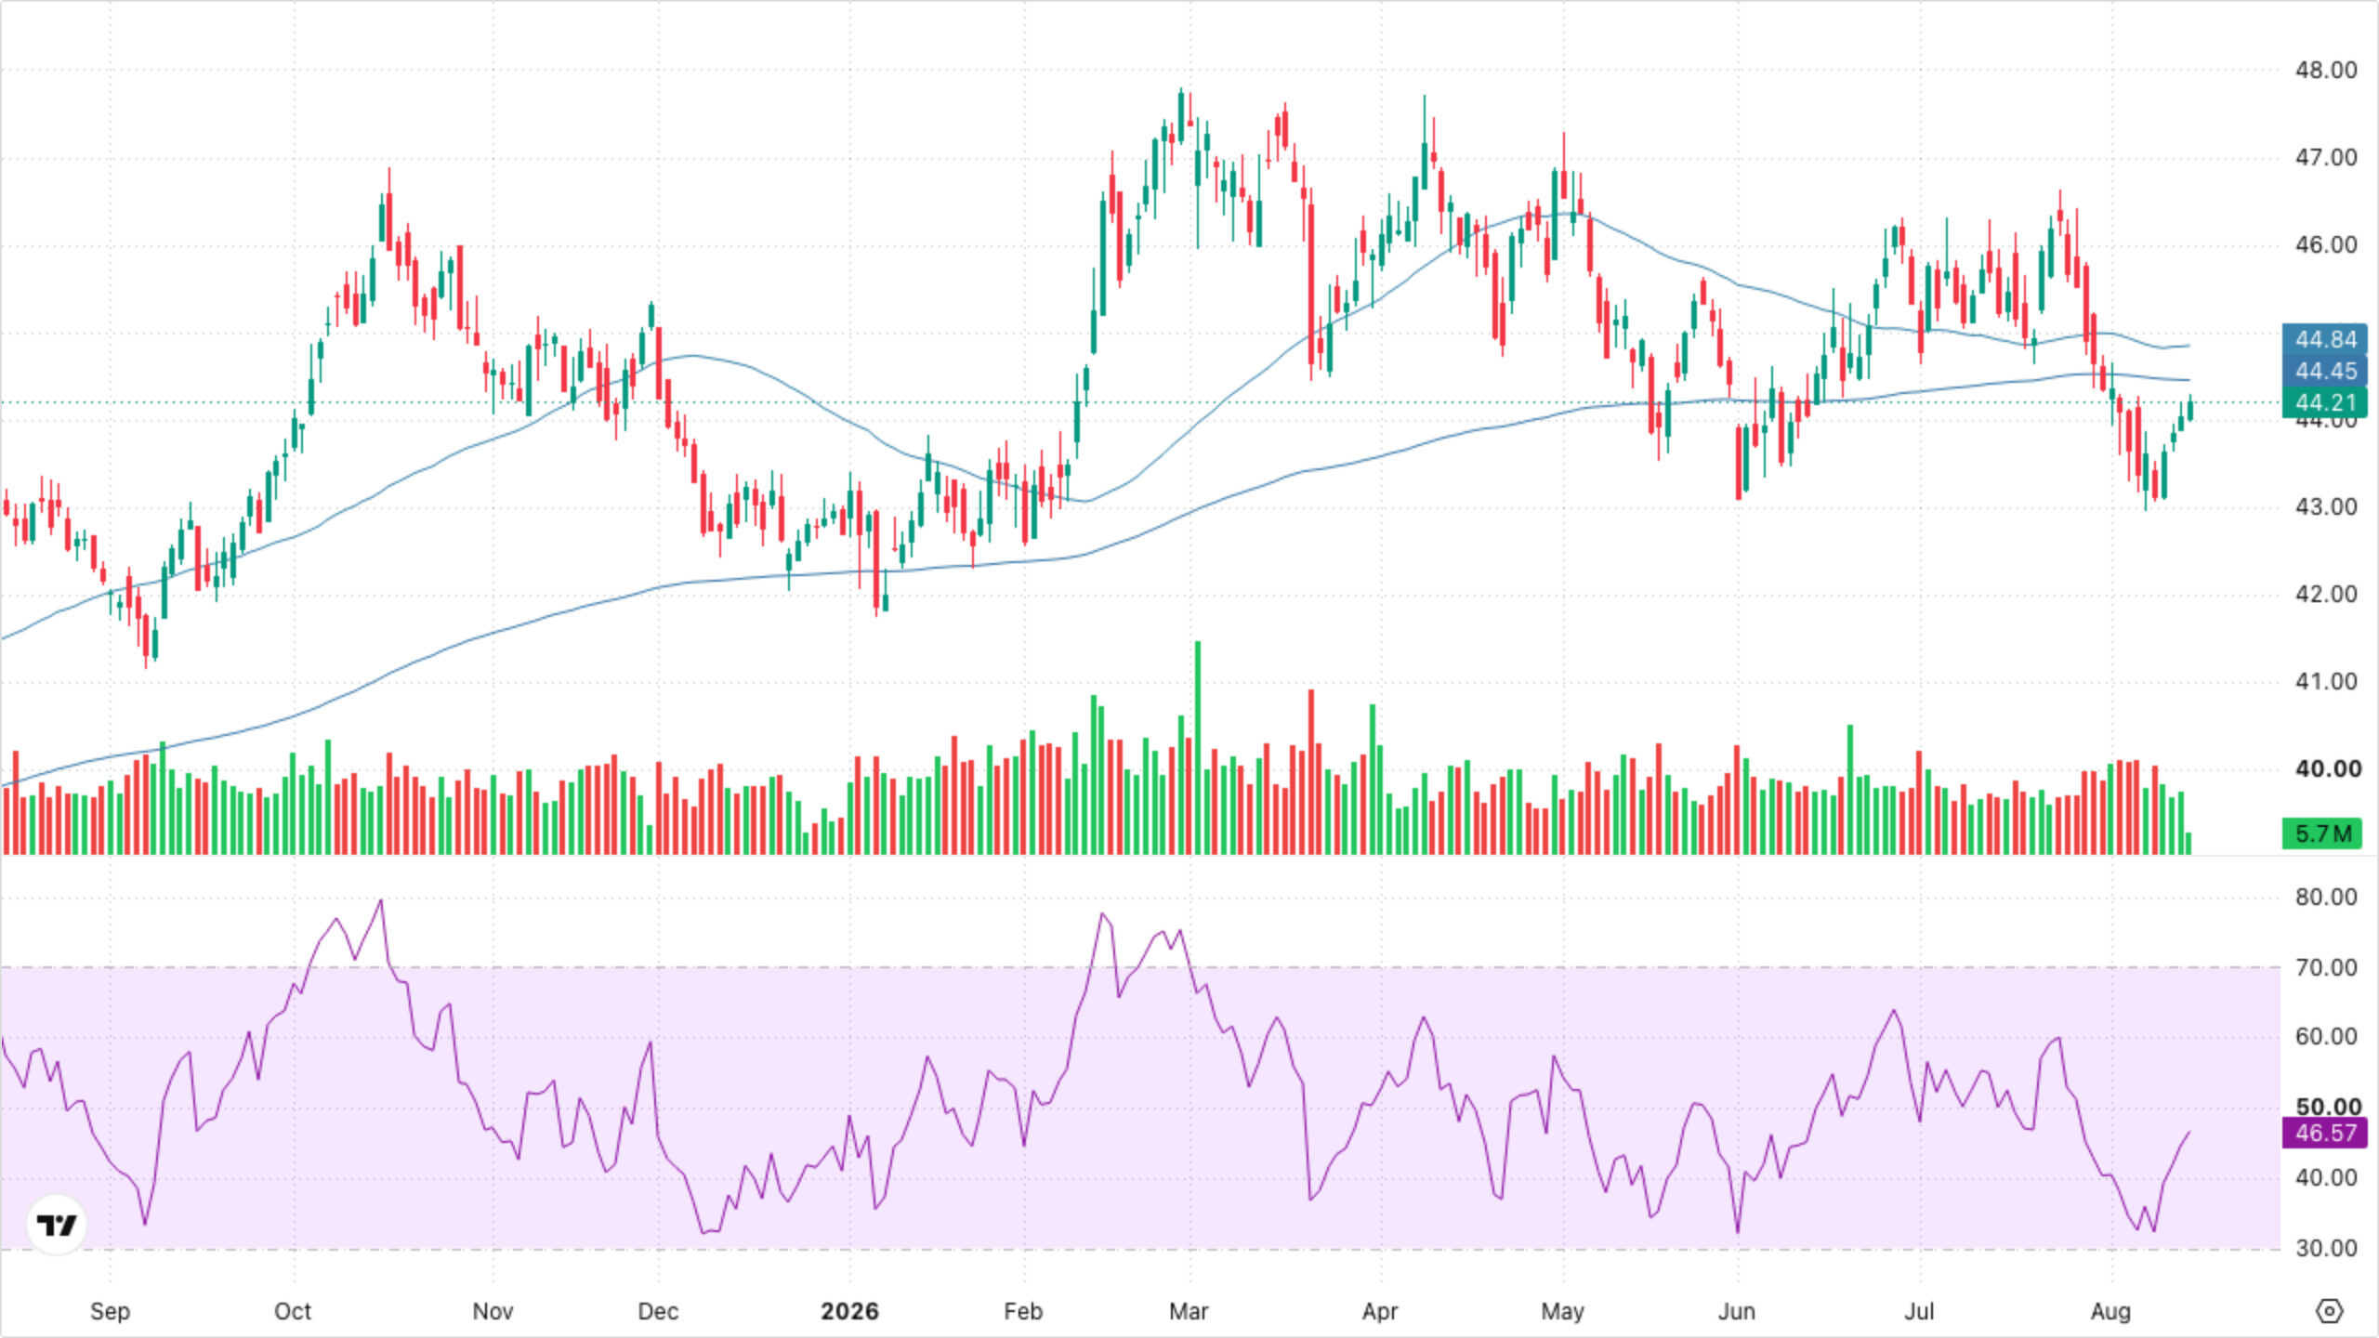Click the Sep label on time axis
The height and width of the screenshot is (1338, 2379).
pos(110,1311)
